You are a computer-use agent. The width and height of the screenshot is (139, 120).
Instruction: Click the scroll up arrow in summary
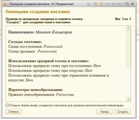coord(128,28)
